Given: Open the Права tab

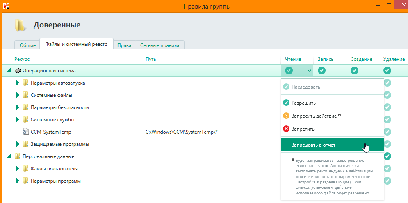Looking at the screenshot, I should coord(124,45).
